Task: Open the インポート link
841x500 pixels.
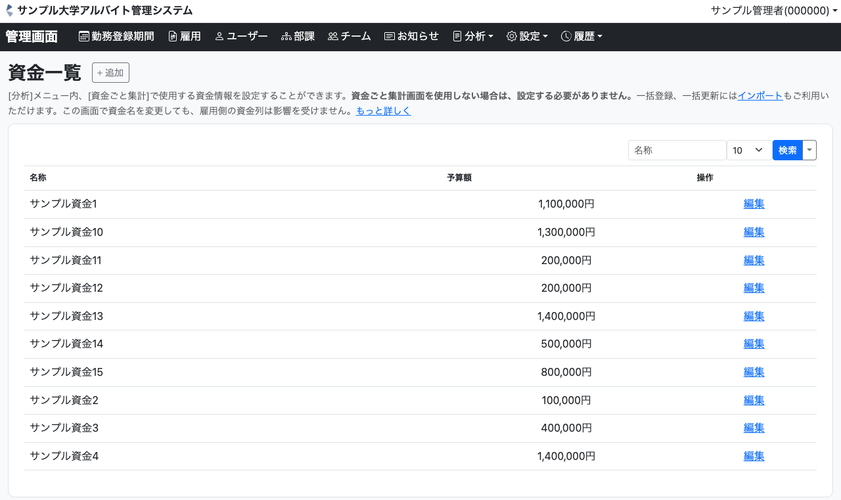Action: 760,96
